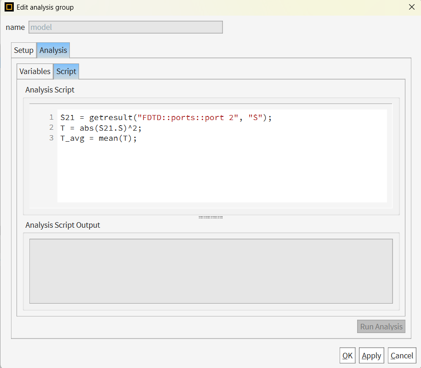This screenshot has width=421, height=368.
Task: Click the Analysis Script Output box
Action: click(211, 271)
